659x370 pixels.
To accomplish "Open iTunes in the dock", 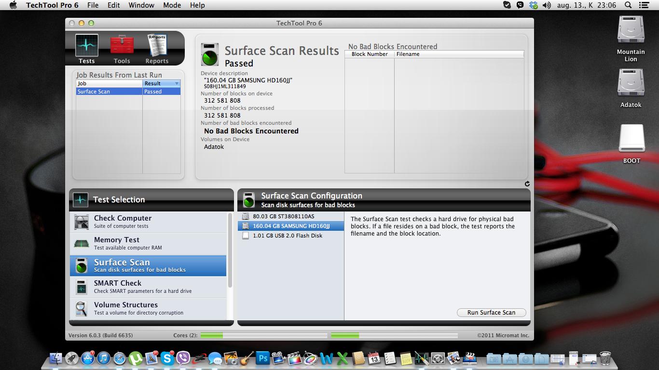I will [x=103, y=358].
